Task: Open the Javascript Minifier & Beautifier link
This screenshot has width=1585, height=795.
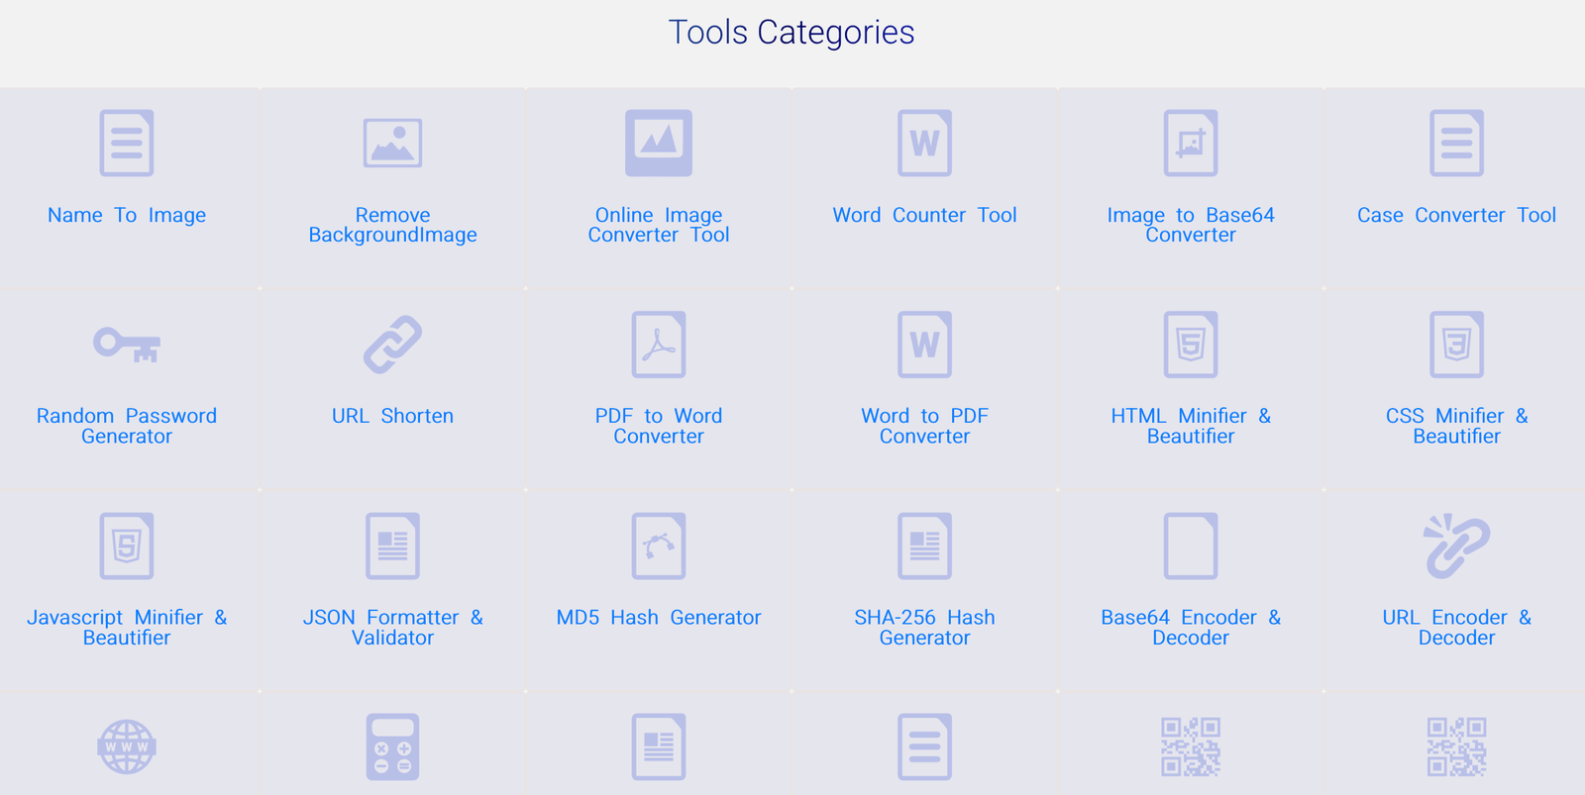Action: (127, 628)
